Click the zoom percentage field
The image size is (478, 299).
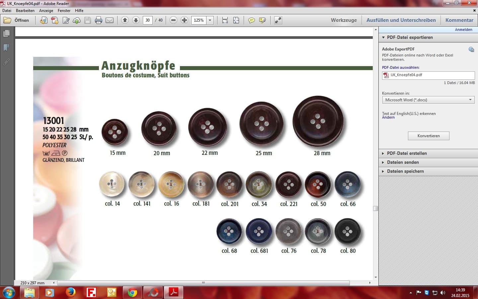pos(199,20)
